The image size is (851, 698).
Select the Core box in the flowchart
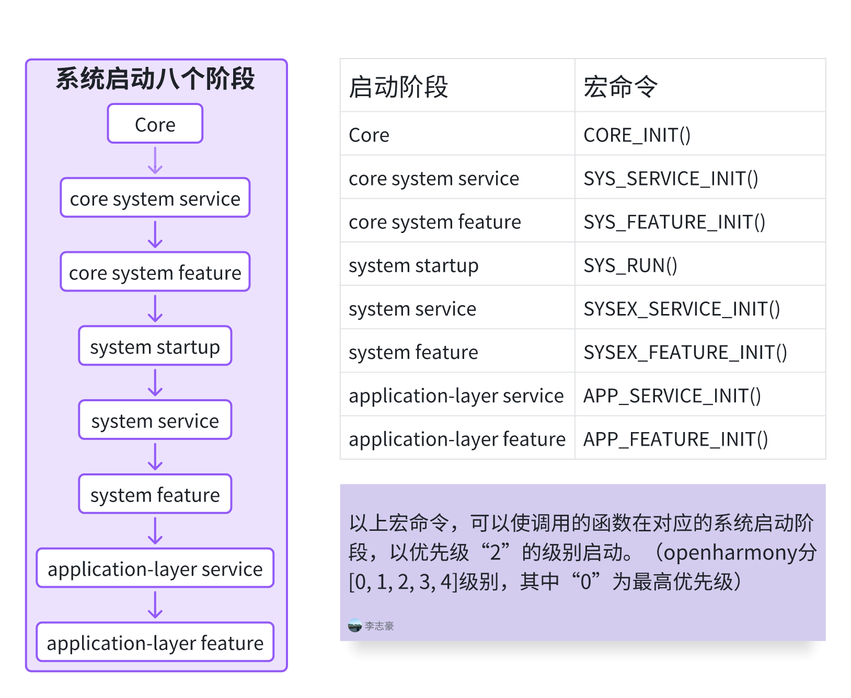tap(155, 124)
